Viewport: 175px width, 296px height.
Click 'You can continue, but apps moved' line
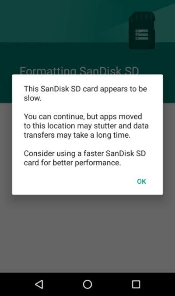[x=83, y=117]
